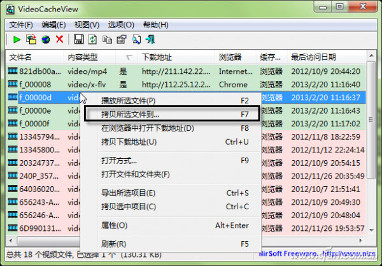Click the Refresh toolbar icon with green arrows
This screenshot has height=266, width=382.
point(92,40)
